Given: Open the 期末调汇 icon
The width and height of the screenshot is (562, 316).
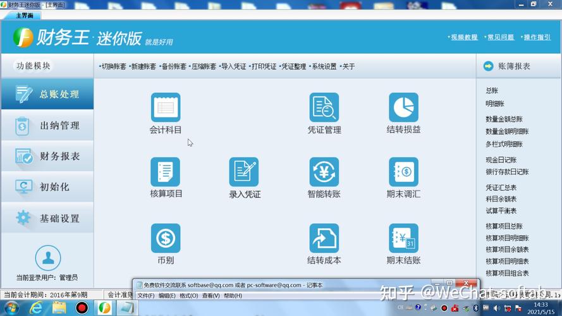Looking at the screenshot, I should 403,172.
